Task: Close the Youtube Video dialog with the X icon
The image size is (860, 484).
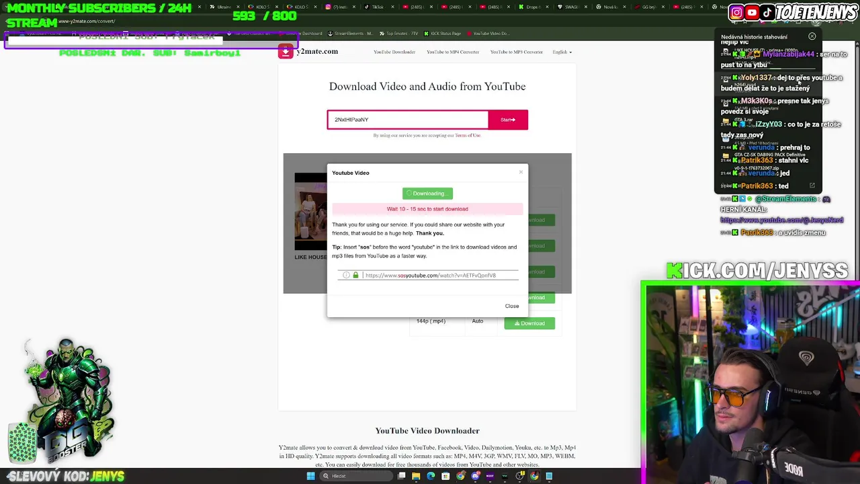Action: coord(521,172)
